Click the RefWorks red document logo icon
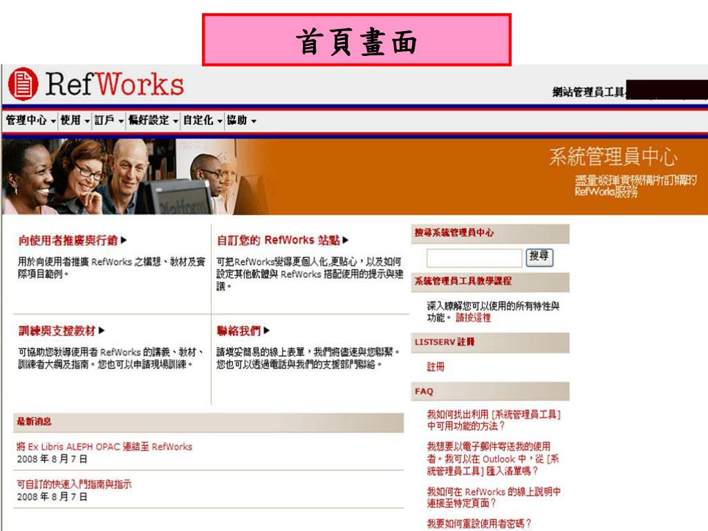Viewport: 708px width, 531px height. [x=23, y=84]
